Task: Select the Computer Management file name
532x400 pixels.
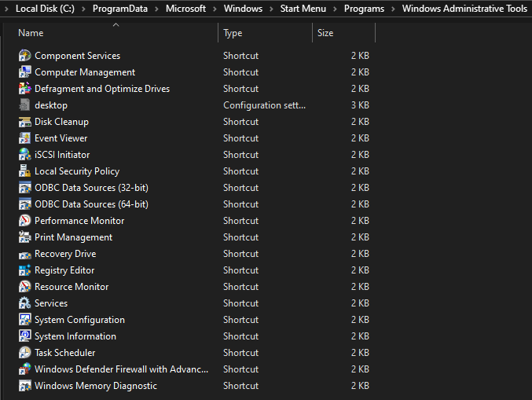Action: coord(85,72)
